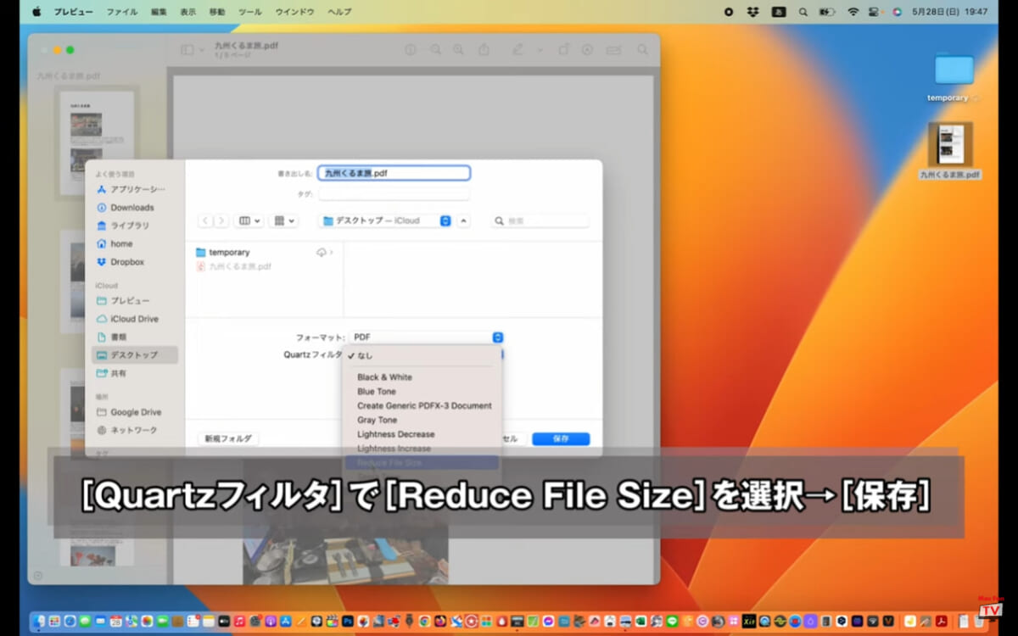Image resolution: width=1018 pixels, height=636 pixels.
Task: Select iCloud Drive in the save dialog sidebar
Action: (x=135, y=319)
